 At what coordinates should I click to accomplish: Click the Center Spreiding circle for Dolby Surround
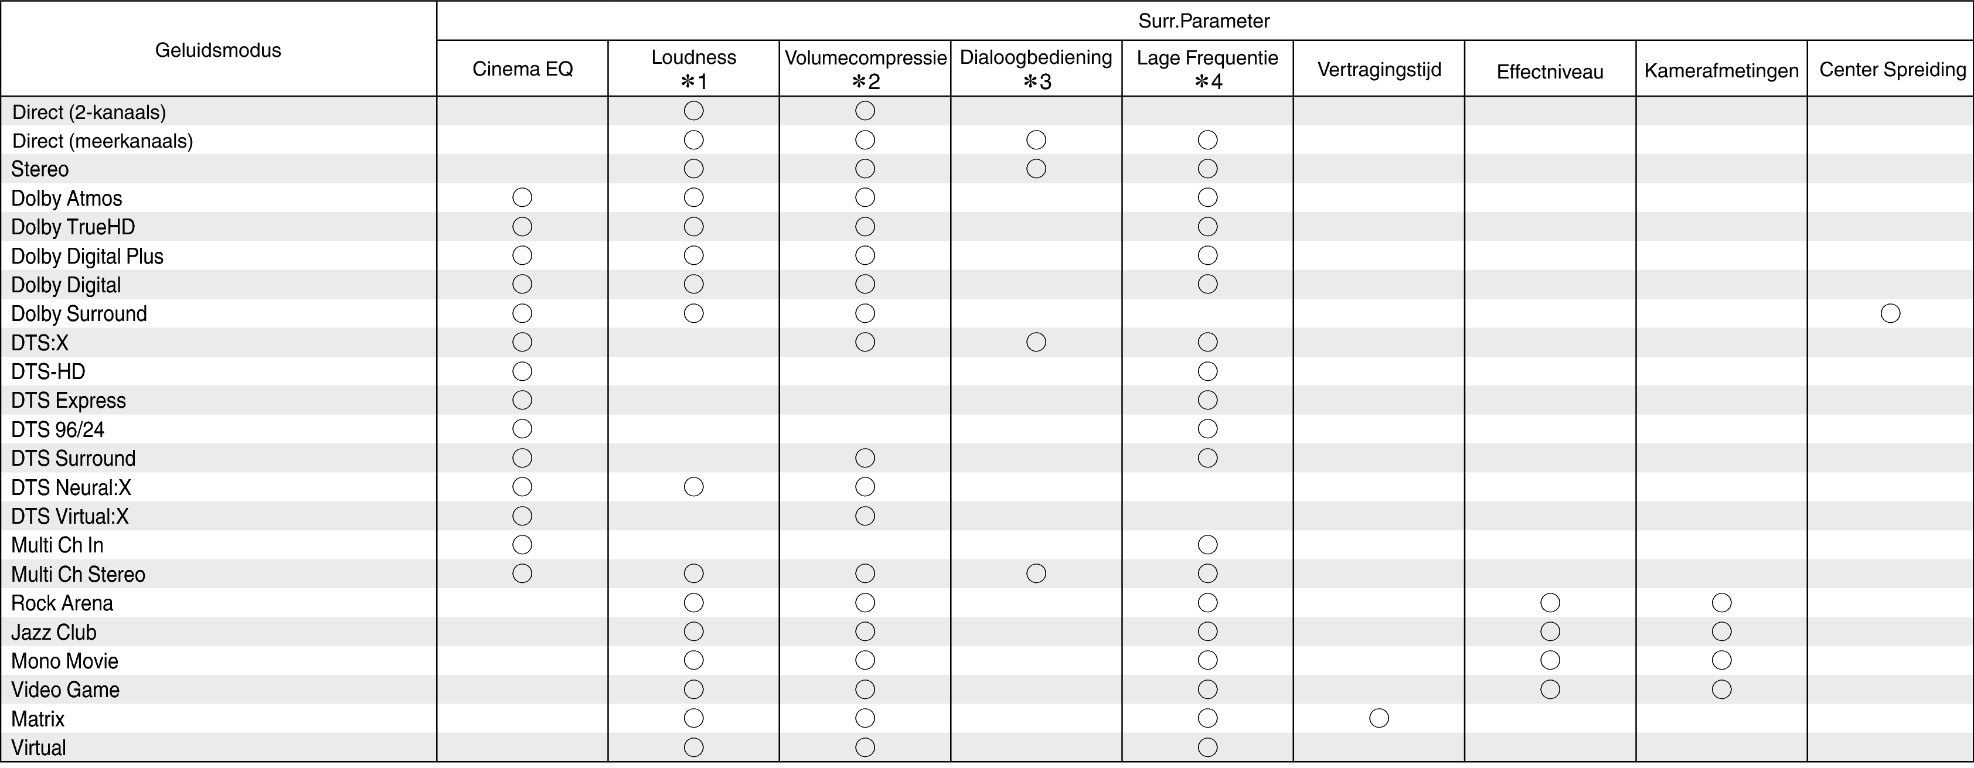coord(1890,313)
